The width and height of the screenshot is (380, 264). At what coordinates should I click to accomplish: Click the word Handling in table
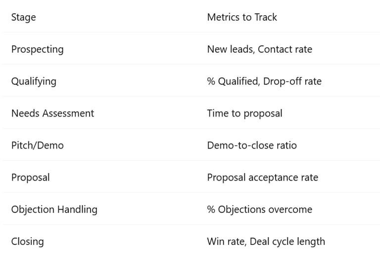[x=77, y=210]
